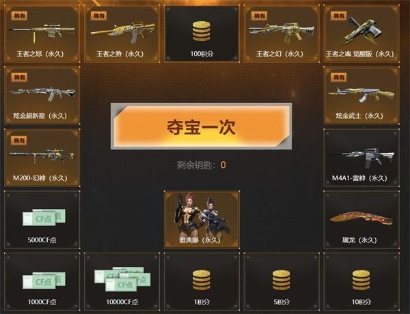This screenshot has height=314, width=410.
Task: Open the 雅典娜 character prize tile
Action: 202,219
